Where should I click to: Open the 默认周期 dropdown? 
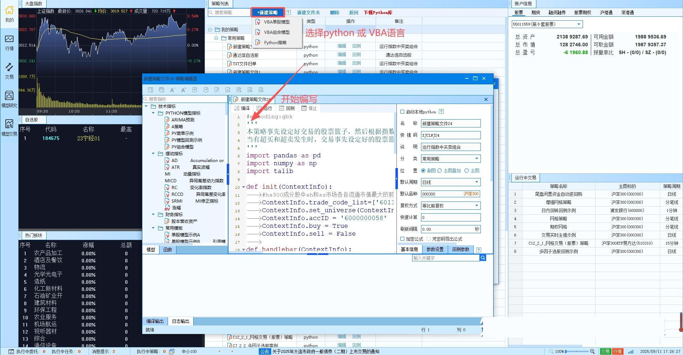[x=477, y=182]
